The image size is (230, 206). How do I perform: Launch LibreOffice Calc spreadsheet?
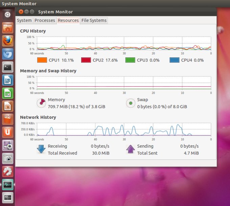click(x=8, y=93)
